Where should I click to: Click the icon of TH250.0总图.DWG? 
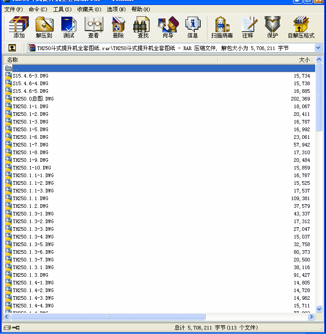point(9,99)
